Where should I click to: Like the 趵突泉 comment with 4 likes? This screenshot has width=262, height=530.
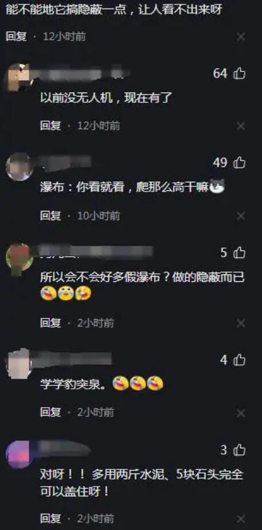(x=239, y=360)
